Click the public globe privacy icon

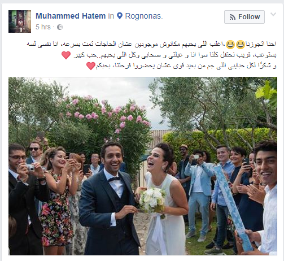click(x=60, y=27)
